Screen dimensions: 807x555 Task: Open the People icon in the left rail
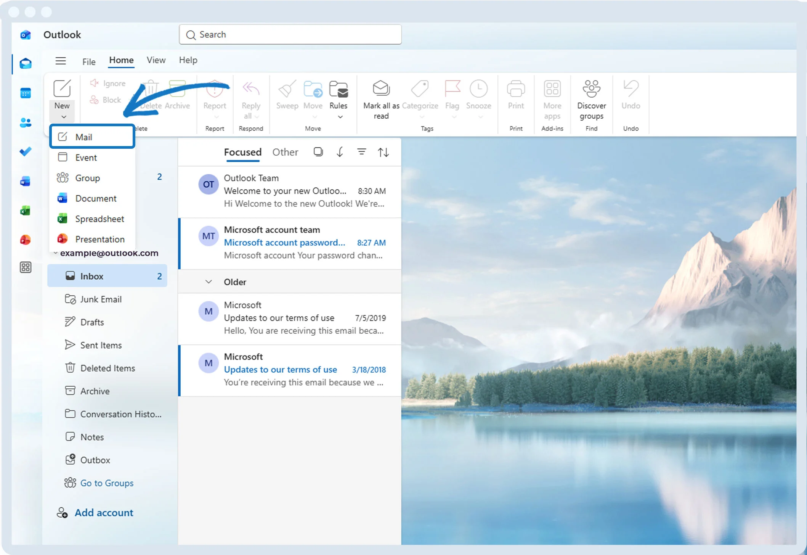click(26, 122)
